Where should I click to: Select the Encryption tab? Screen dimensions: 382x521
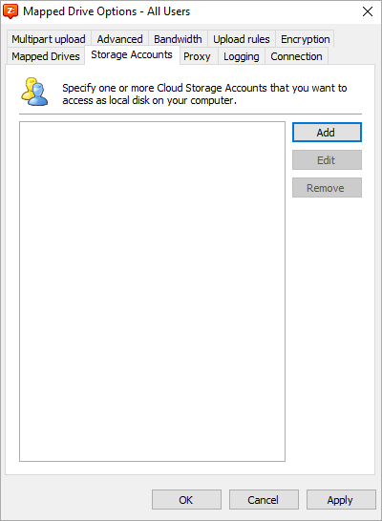click(x=305, y=39)
